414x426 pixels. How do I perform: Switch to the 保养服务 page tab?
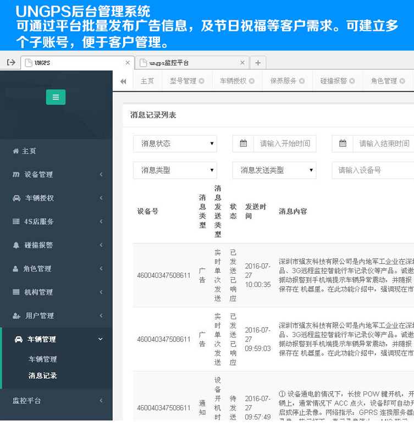tap(283, 81)
